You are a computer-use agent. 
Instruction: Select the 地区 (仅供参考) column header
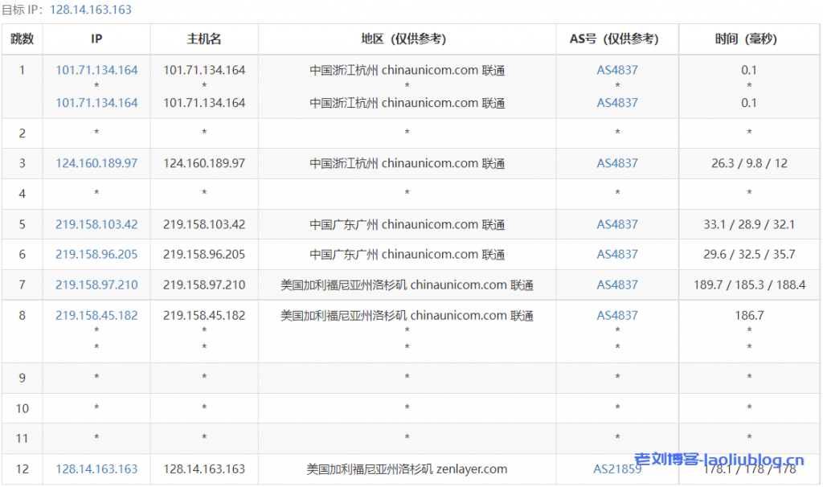click(407, 39)
